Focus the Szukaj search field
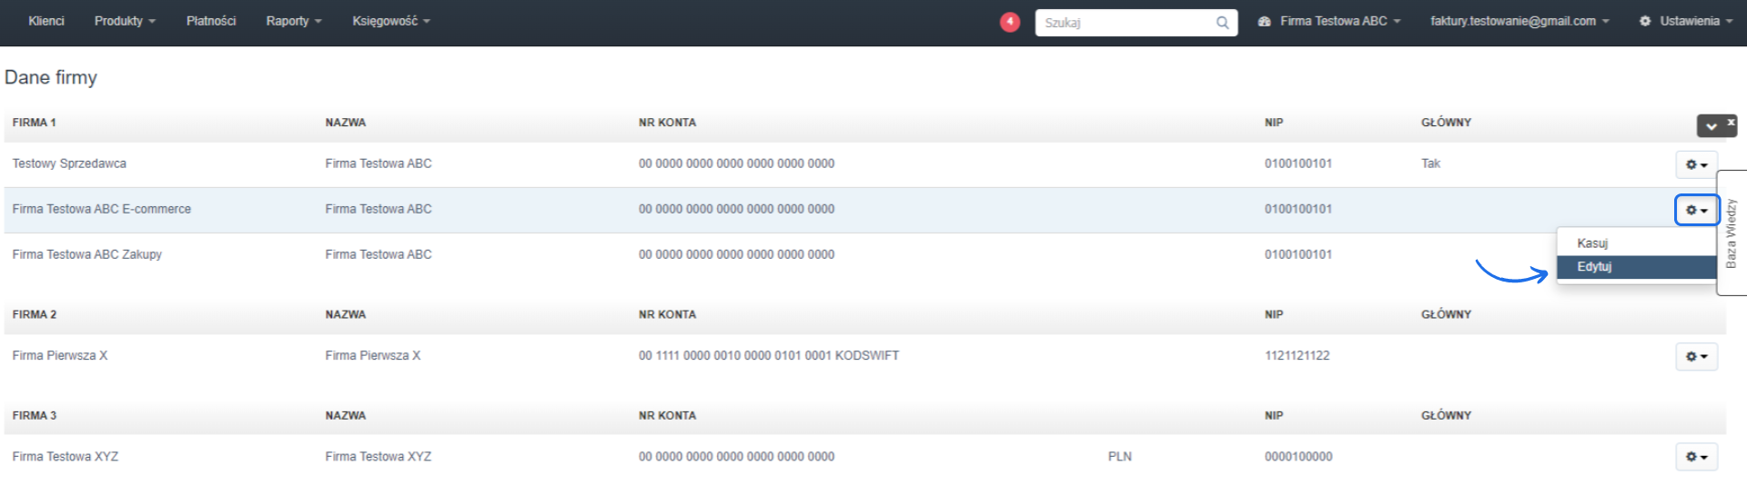 tap(1125, 23)
